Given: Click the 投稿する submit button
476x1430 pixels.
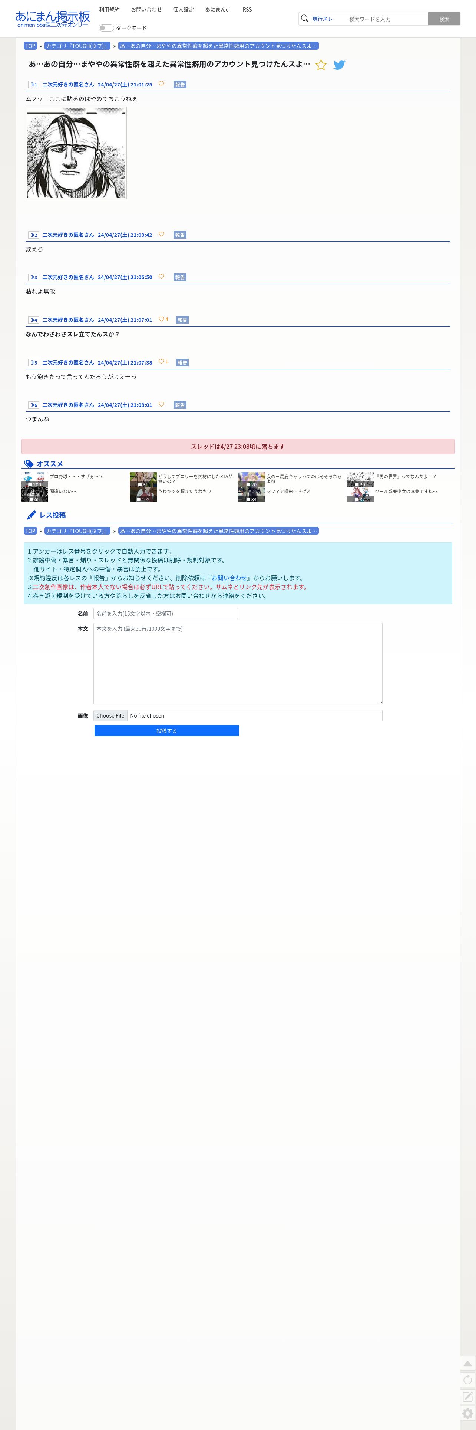Looking at the screenshot, I should click(x=167, y=731).
